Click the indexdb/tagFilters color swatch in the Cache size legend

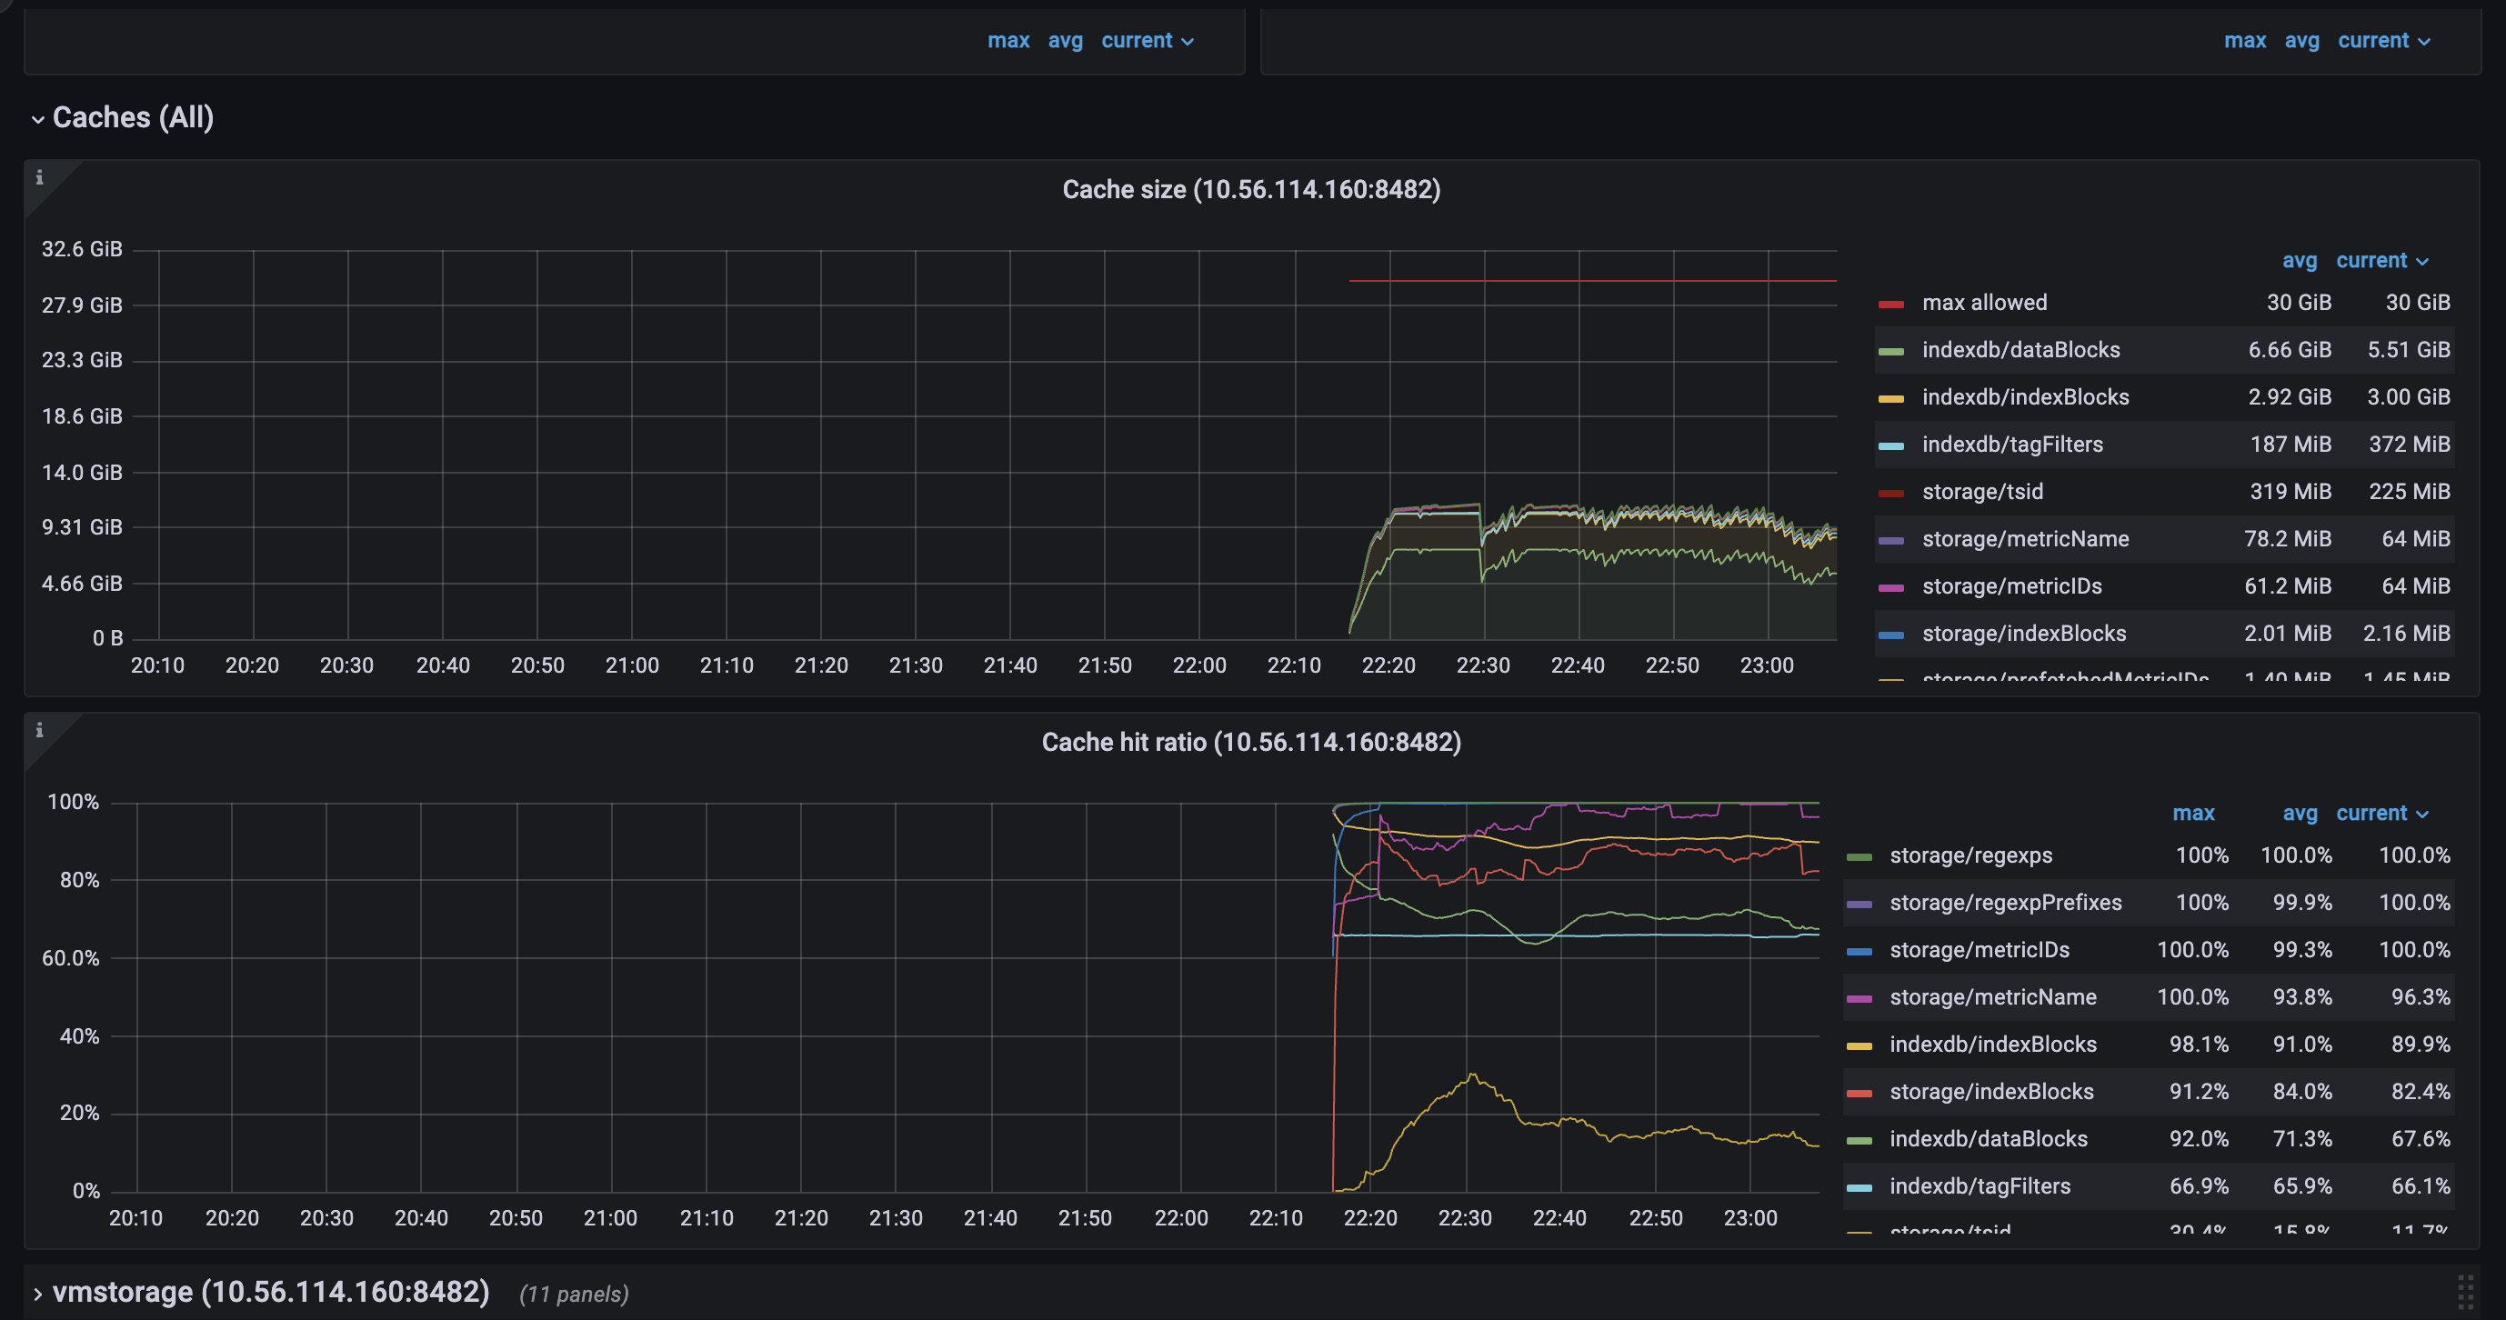pos(1890,445)
